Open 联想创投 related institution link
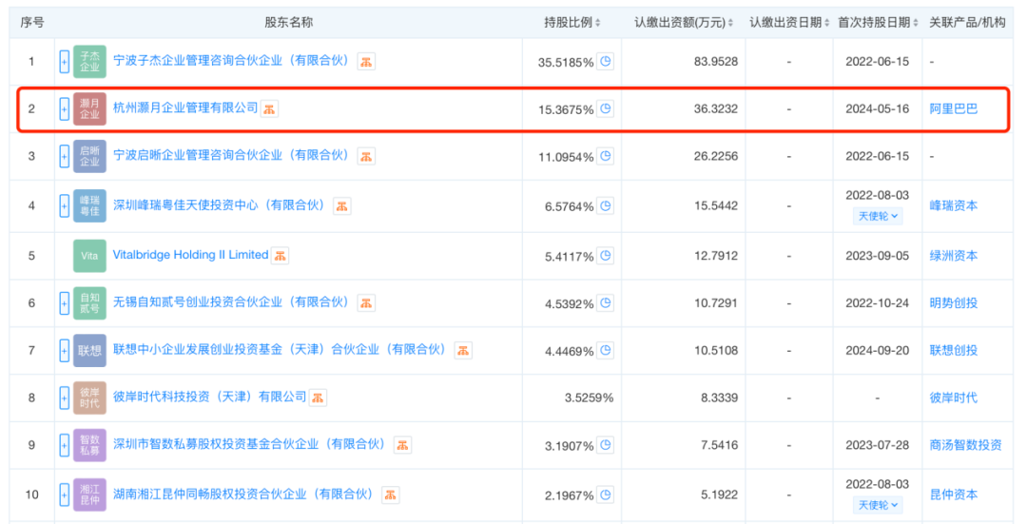This screenshot has width=1027, height=524. pyautogui.click(x=953, y=350)
